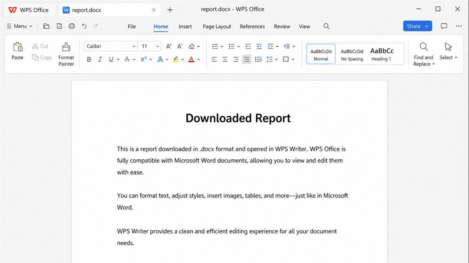Undo the last action with the arrow

click(x=84, y=26)
